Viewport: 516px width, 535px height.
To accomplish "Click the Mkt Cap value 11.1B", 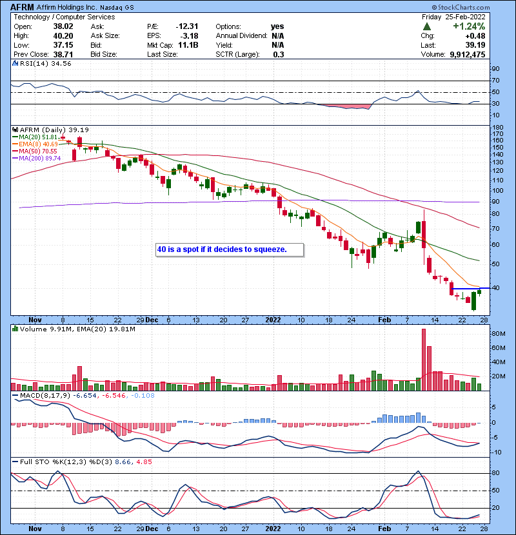I will point(188,45).
